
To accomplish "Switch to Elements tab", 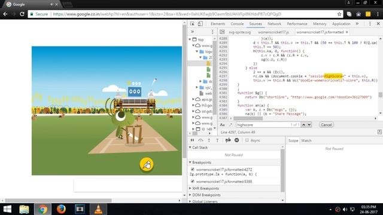I will pyautogui.click(x=218, y=24).
